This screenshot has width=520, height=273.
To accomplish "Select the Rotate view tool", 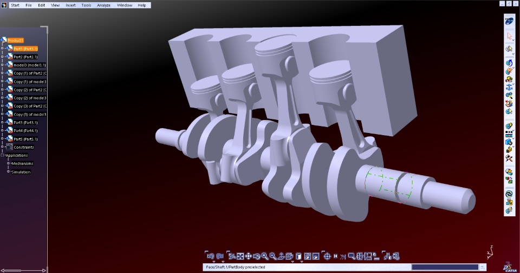I will (257, 256).
